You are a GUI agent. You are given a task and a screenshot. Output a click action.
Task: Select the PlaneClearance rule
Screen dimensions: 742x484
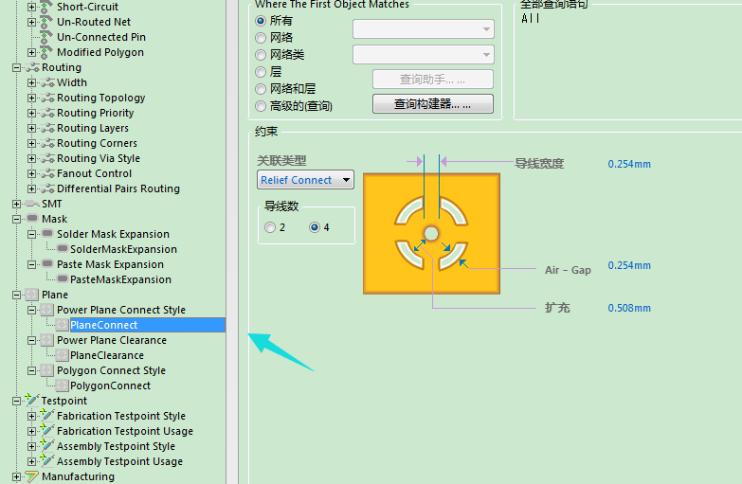pos(106,355)
